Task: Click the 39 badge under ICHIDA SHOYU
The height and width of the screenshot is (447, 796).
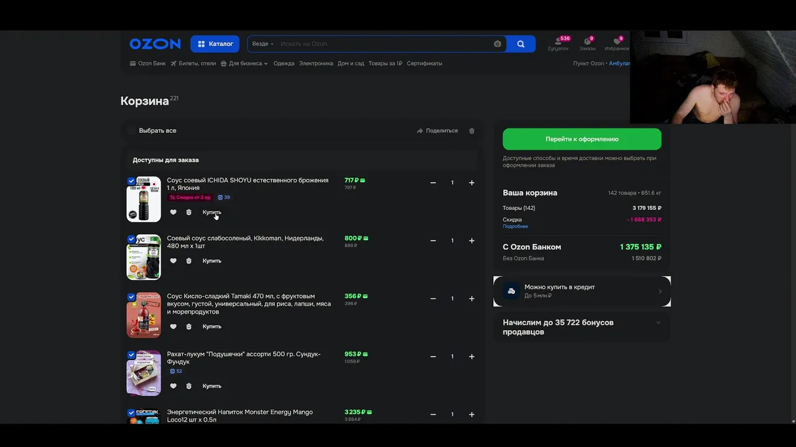Action: pyautogui.click(x=224, y=197)
